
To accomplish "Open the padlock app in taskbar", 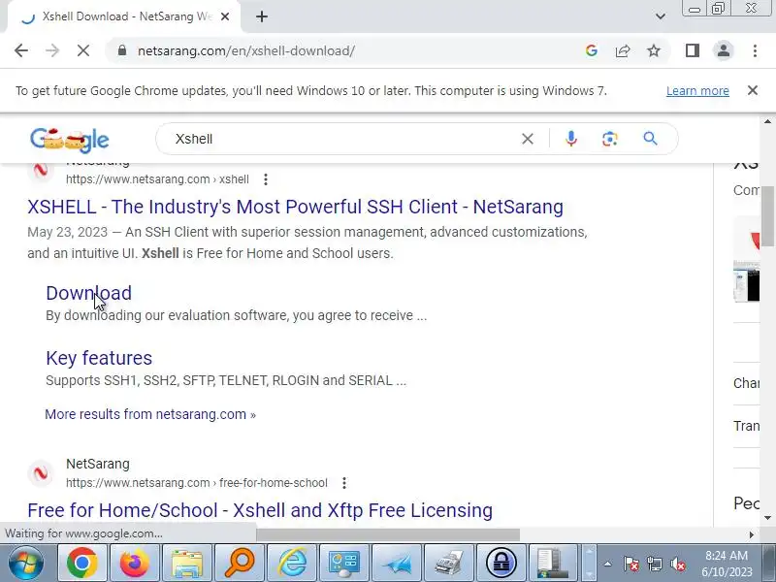I will point(501,563).
